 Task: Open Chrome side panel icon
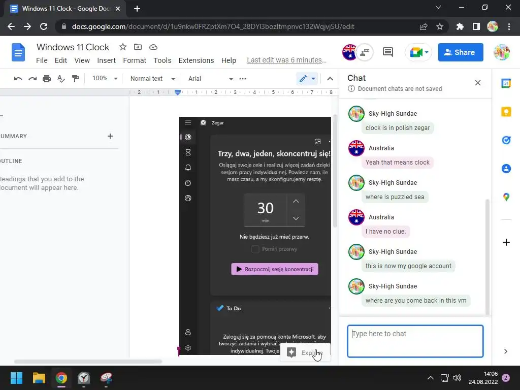pyautogui.click(x=476, y=26)
